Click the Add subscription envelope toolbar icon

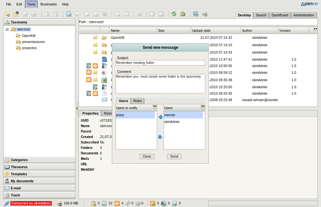pos(152,14)
